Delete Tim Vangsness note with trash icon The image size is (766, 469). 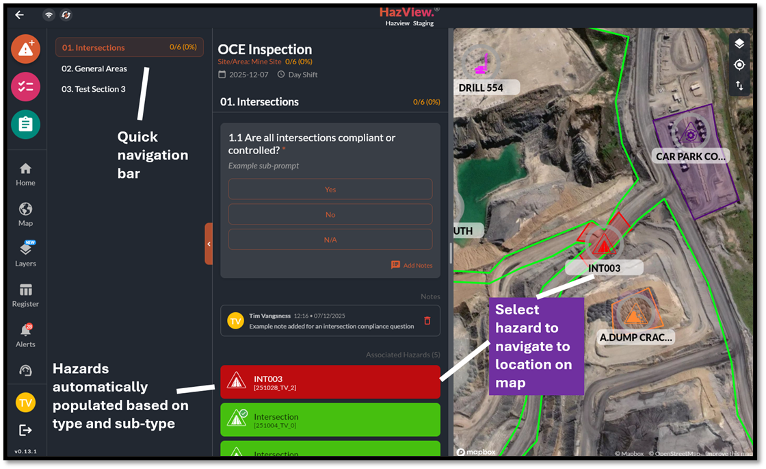click(427, 320)
